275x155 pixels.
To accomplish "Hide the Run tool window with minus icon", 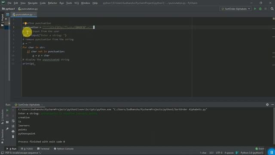I will 272,105.
